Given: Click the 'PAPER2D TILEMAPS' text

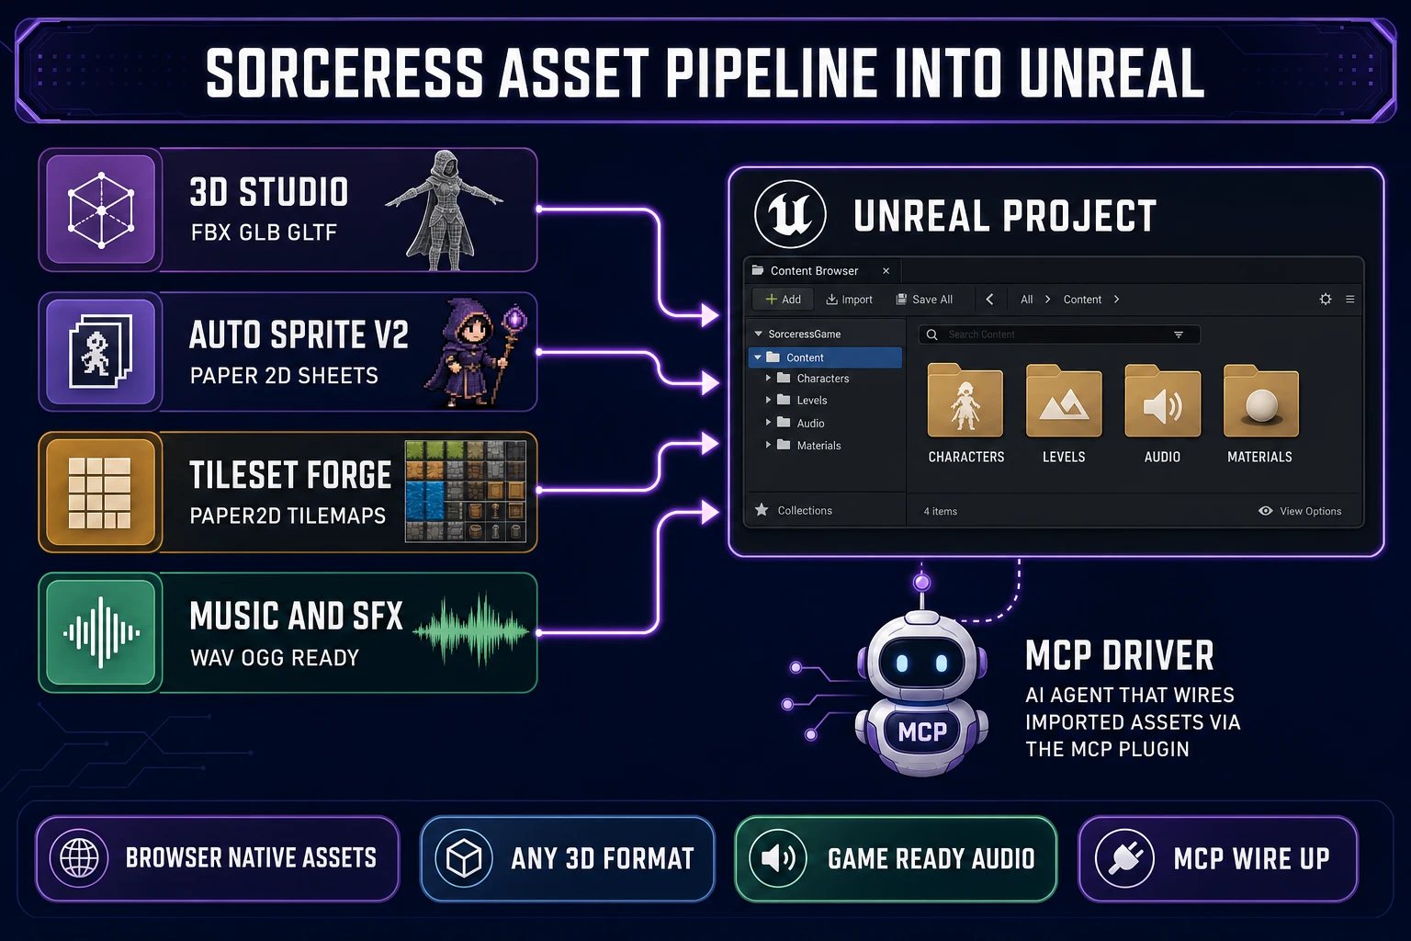Looking at the screenshot, I should tap(288, 516).
